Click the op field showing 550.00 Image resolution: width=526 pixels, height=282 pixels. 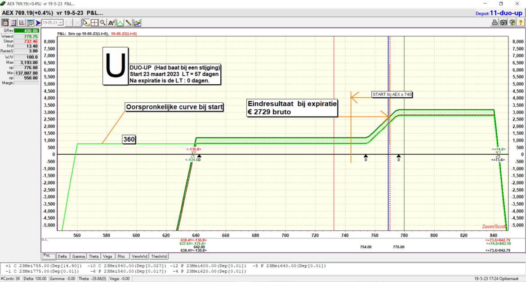coord(26,78)
